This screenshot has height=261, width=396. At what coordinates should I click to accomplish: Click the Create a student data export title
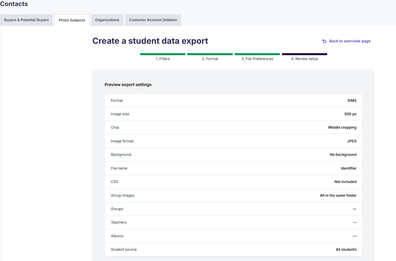150,41
